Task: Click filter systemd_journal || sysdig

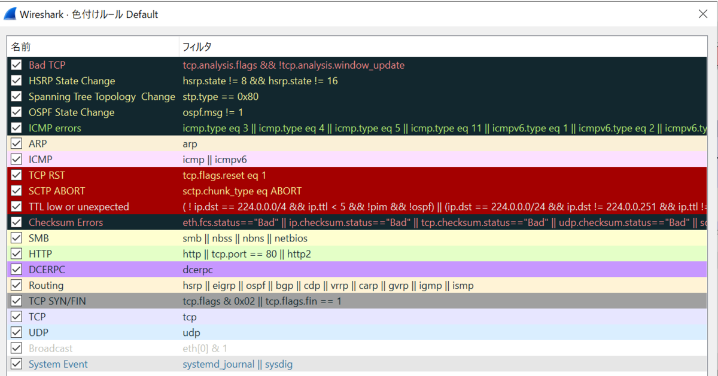Action: pos(238,364)
